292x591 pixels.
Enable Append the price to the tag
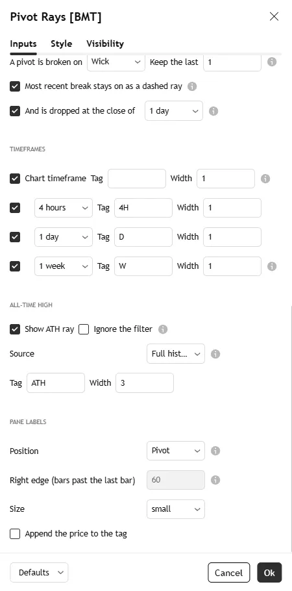(15, 534)
